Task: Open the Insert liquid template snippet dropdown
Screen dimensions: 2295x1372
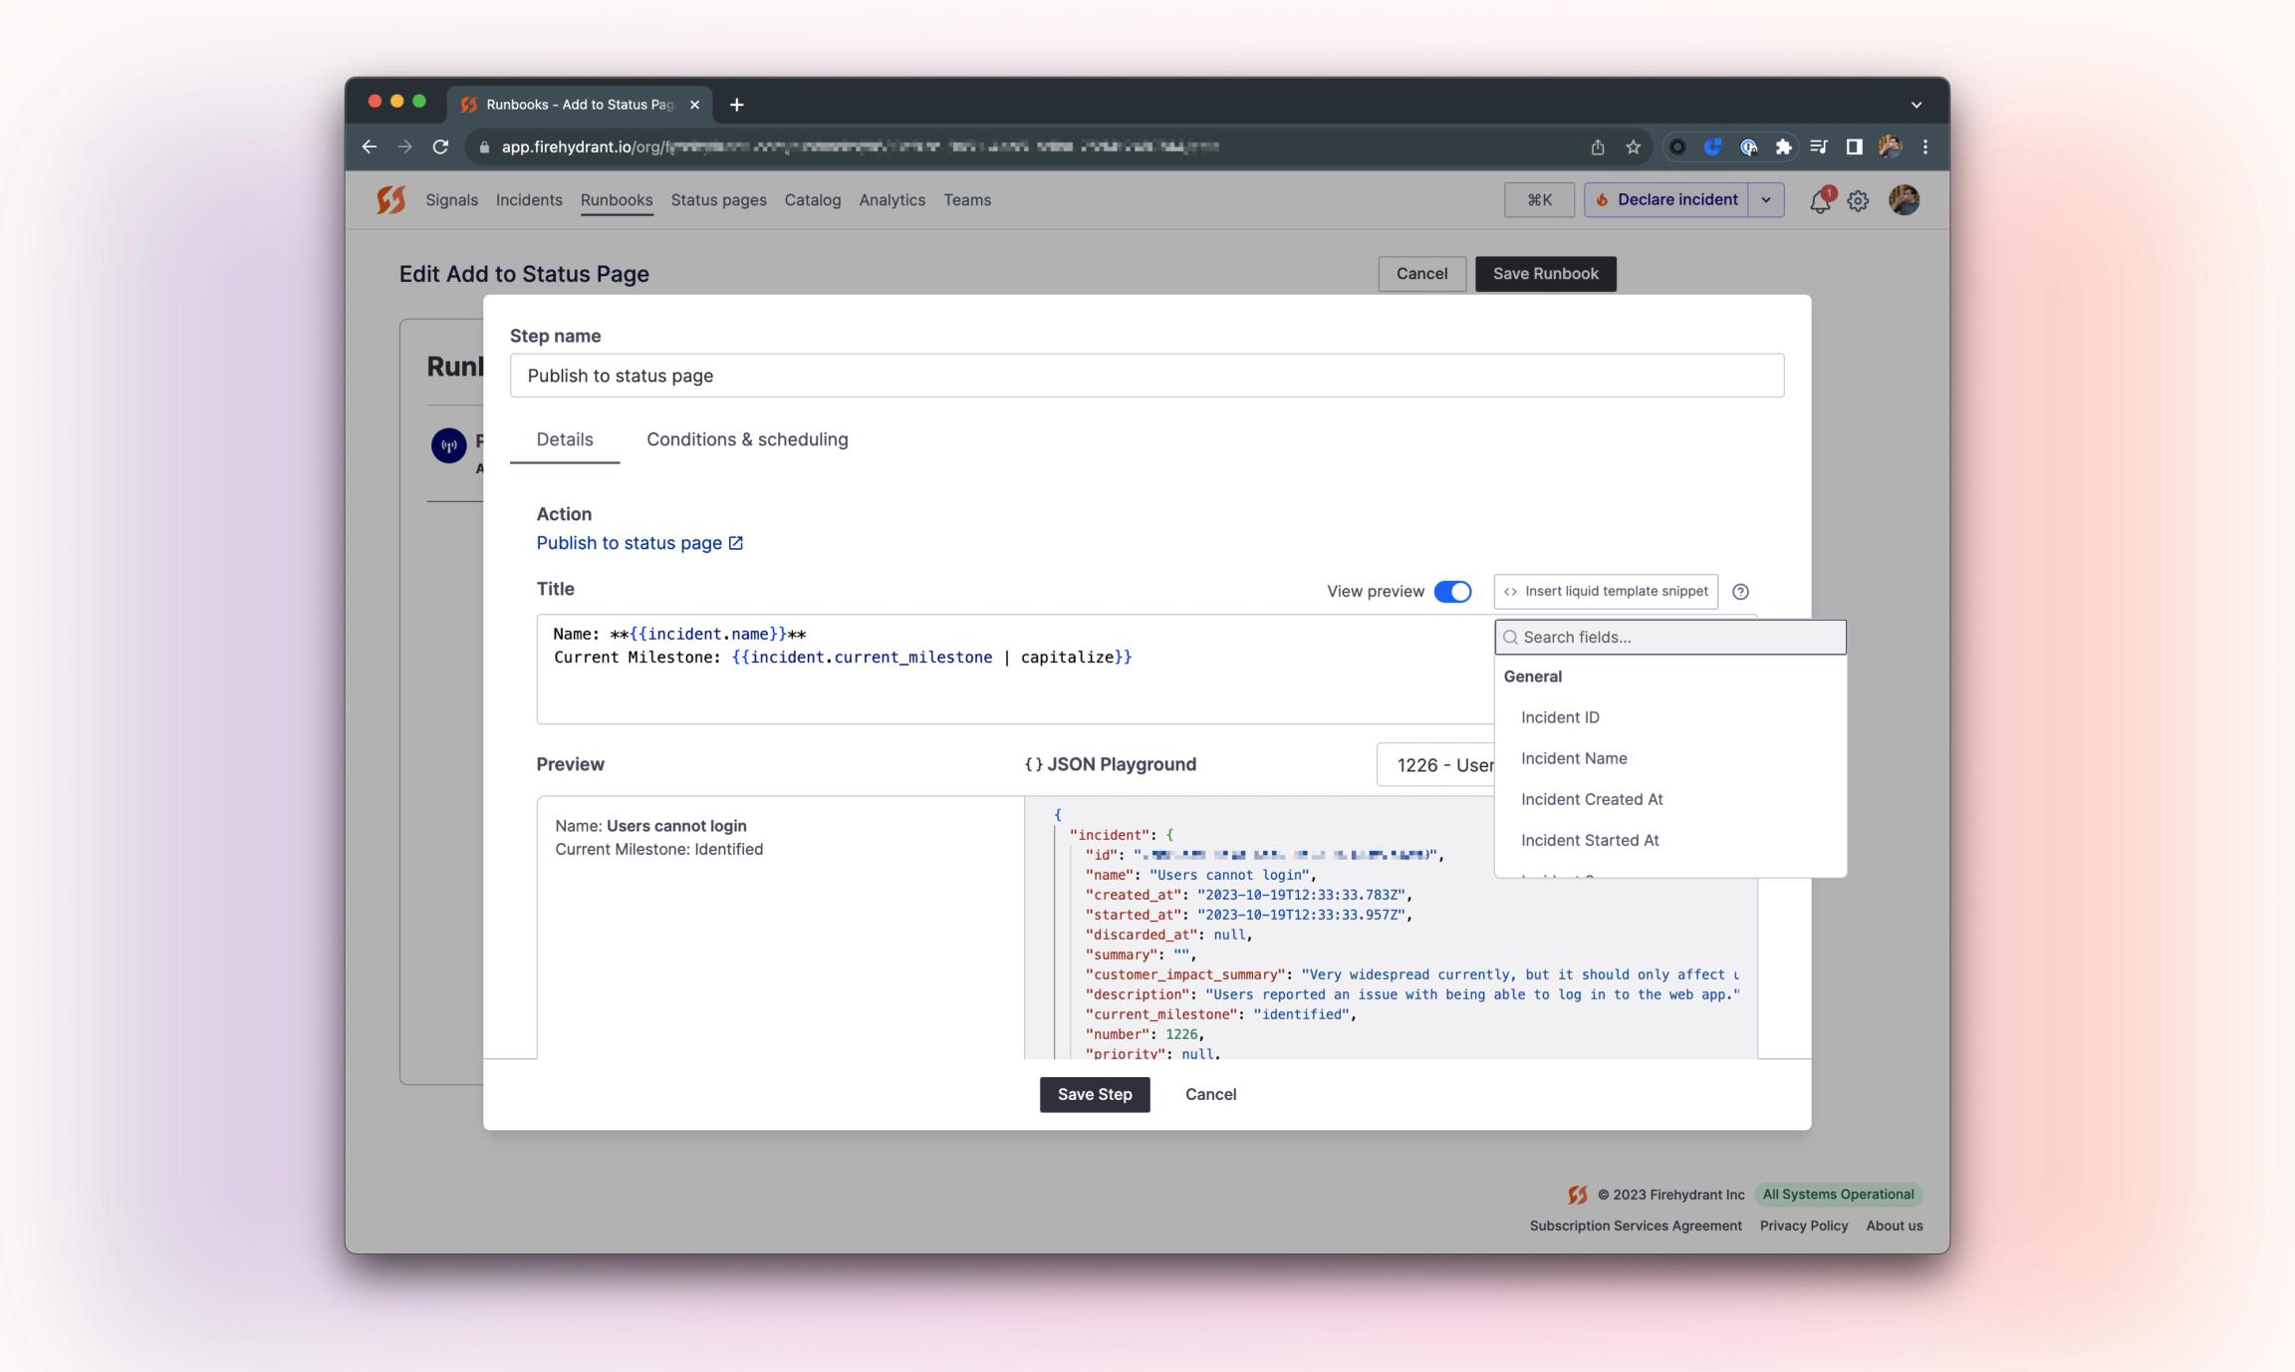Action: [x=1606, y=591]
